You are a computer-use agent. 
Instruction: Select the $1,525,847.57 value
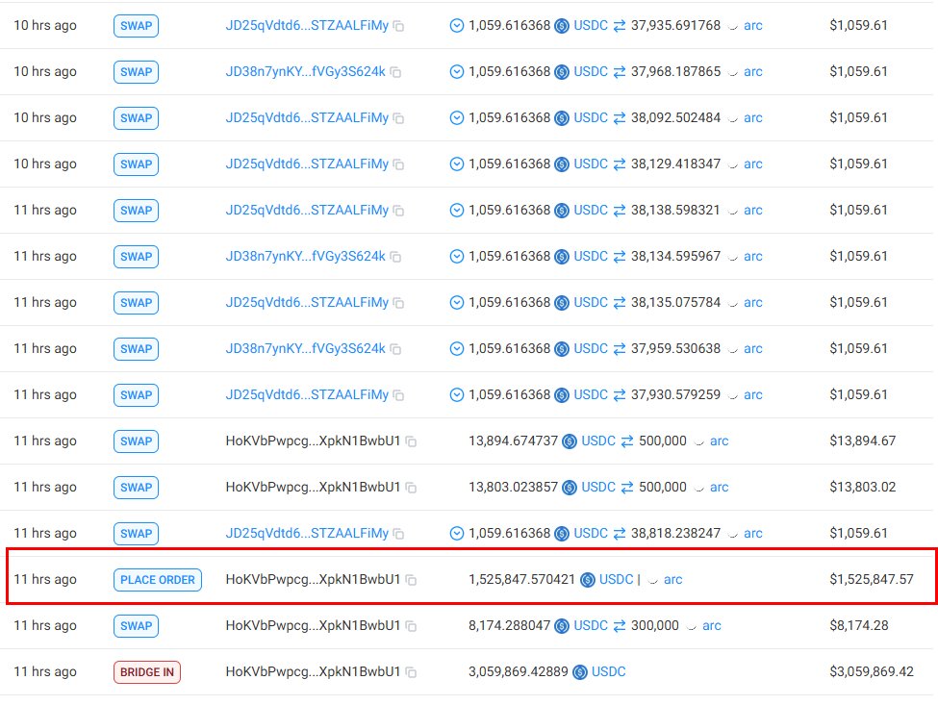(x=871, y=579)
